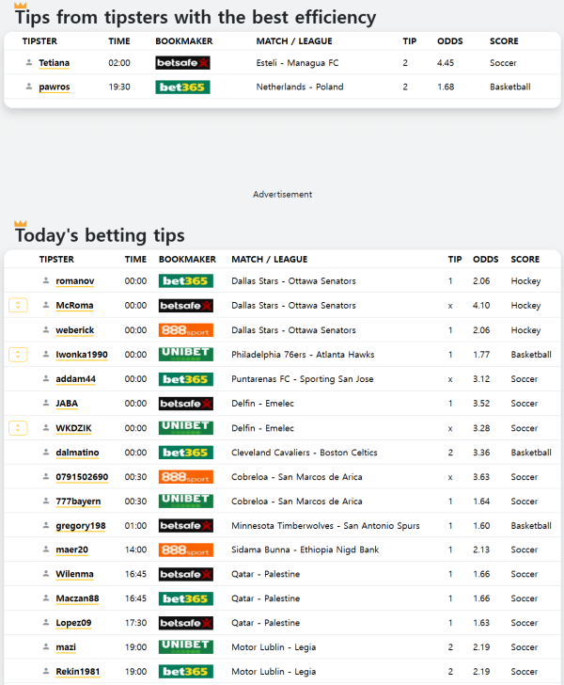Click the Unibet logo in WKDZIK's row
The image size is (564, 685).
[185, 428]
